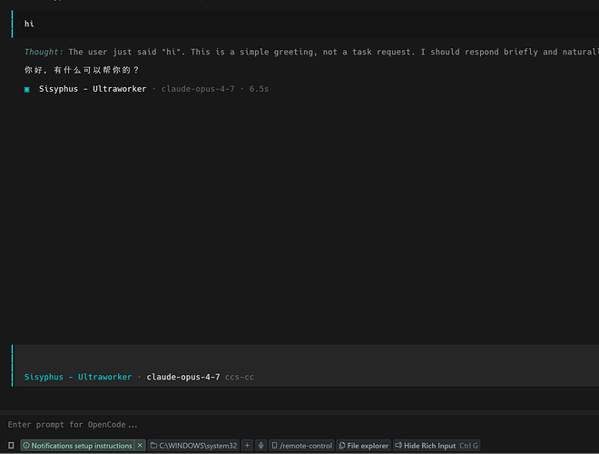Click the ccs-cc provider label
The image size is (599, 454).
point(240,377)
